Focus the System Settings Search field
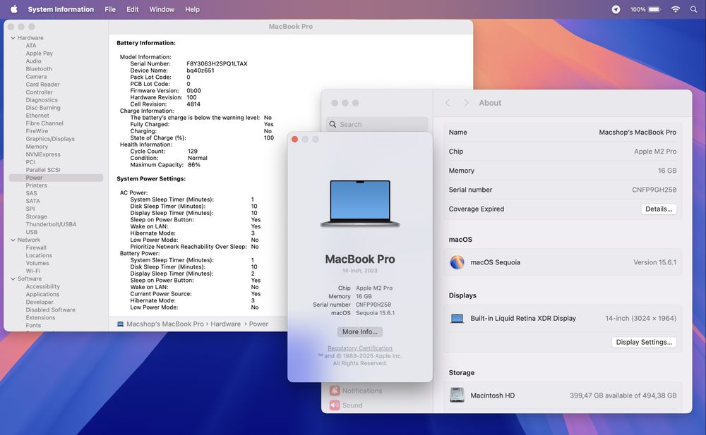This screenshot has width=706, height=435. [x=377, y=124]
